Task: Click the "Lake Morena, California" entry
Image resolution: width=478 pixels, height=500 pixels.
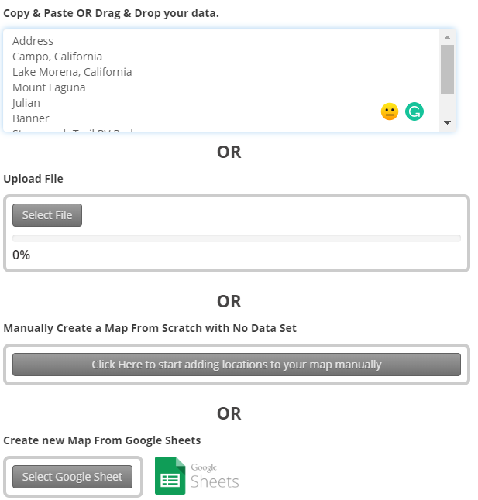Action: coord(72,72)
